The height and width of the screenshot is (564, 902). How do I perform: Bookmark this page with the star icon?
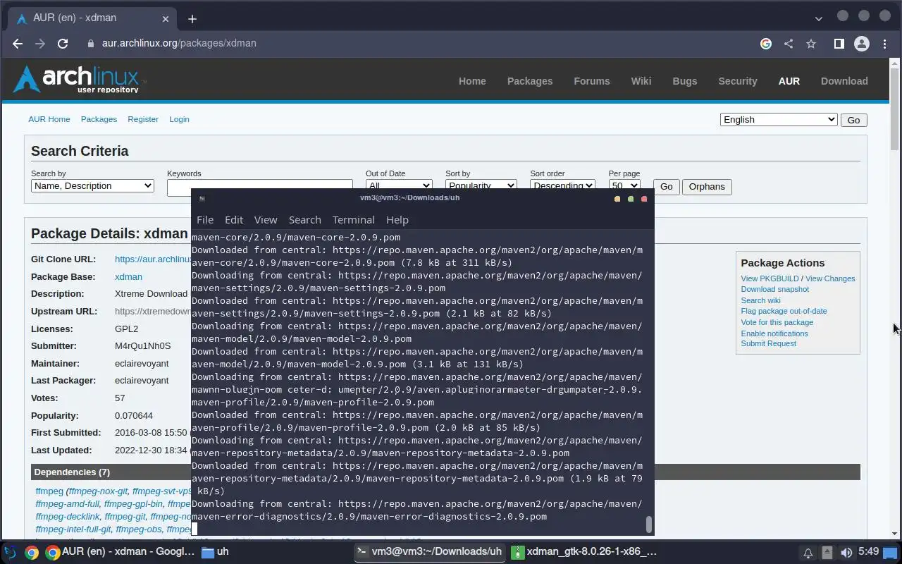coord(811,44)
